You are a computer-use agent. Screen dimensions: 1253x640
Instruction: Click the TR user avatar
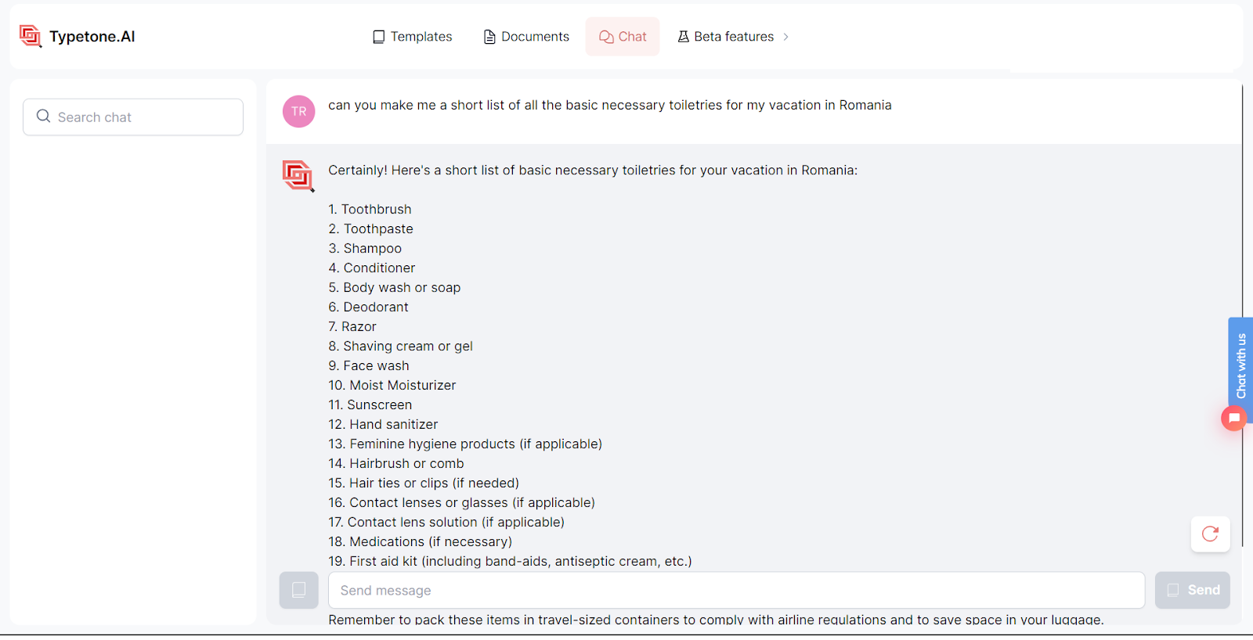pos(299,112)
